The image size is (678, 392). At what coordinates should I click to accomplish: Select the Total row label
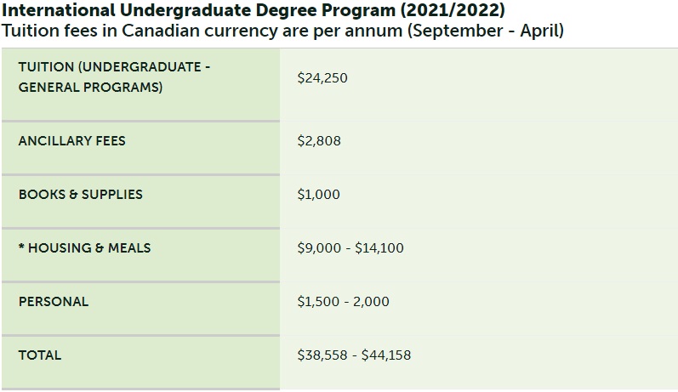[x=40, y=355]
